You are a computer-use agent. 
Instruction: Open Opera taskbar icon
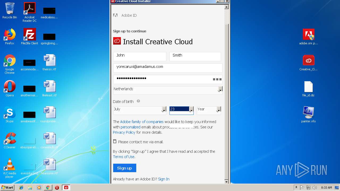(57, 188)
